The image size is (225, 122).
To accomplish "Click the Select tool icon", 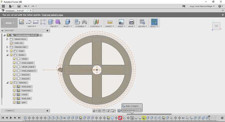I will 154,22.
